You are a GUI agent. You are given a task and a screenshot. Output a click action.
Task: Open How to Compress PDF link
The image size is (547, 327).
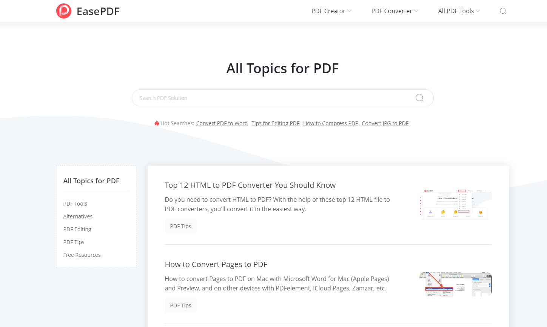tap(331, 123)
